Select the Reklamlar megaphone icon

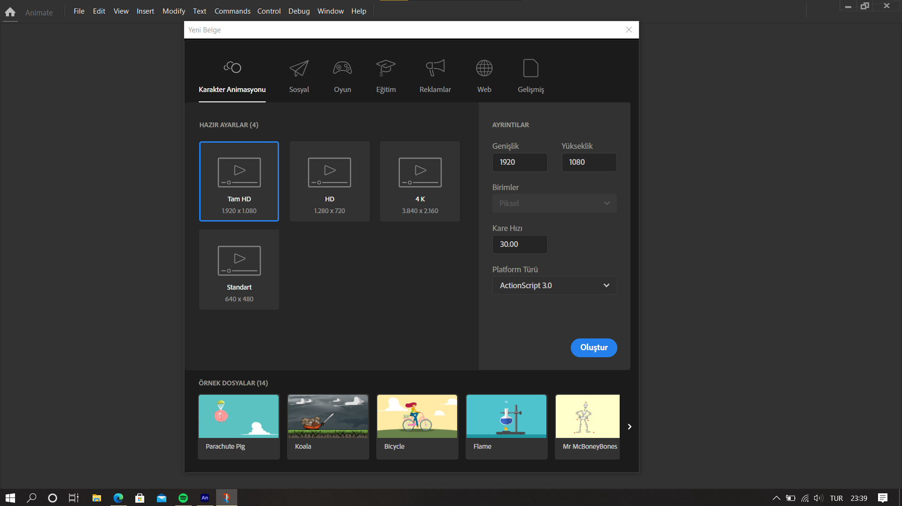click(x=435, y=68)
